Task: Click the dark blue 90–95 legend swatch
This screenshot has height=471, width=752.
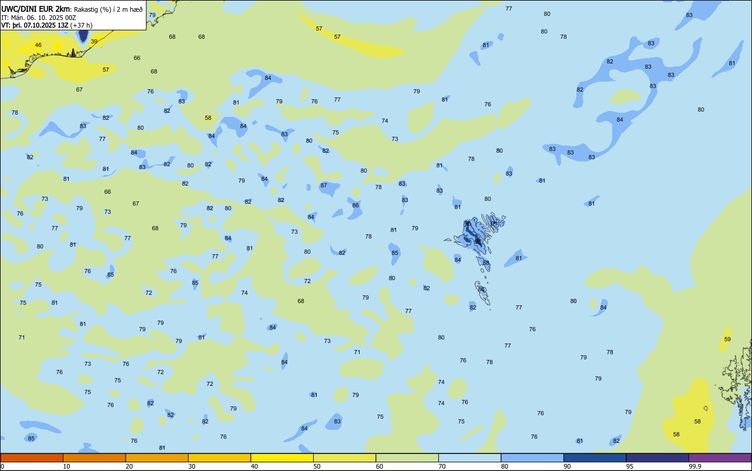Action: (x=595, y=457)
